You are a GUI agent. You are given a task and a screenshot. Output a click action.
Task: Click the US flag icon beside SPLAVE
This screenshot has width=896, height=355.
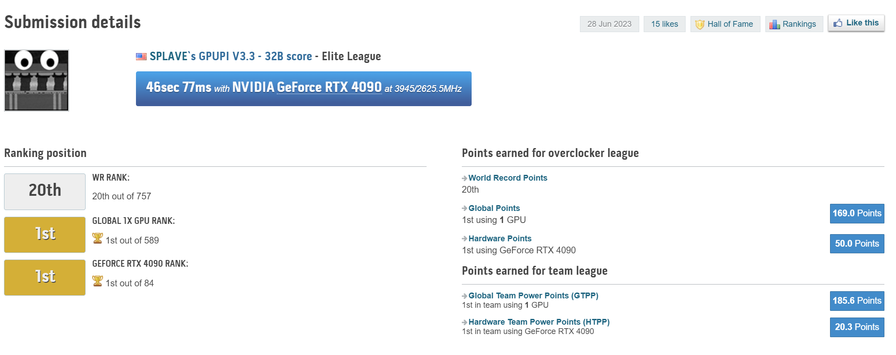pos(141,57)
